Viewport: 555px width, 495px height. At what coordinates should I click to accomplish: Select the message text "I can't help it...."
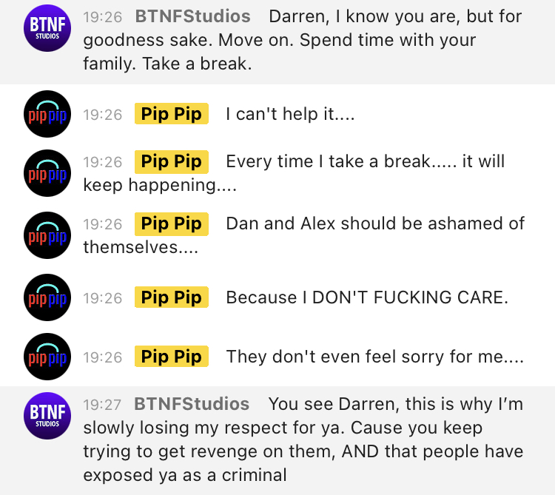290,114
